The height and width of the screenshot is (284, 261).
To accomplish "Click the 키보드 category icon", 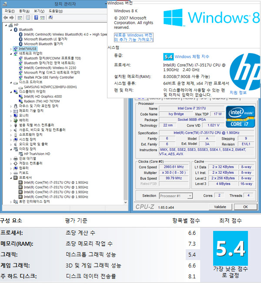I will pos(16,173).
